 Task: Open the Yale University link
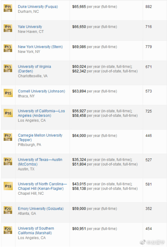tap(30, 27)
